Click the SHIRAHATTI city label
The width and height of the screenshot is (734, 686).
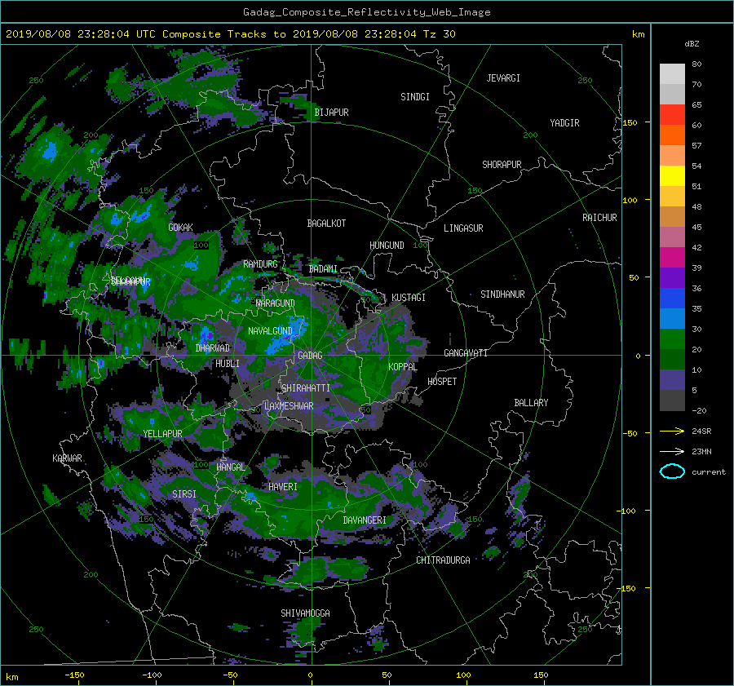tap(306, 388)
